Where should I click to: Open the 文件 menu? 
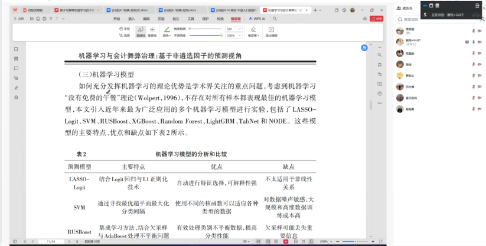[x=19, y=19]
